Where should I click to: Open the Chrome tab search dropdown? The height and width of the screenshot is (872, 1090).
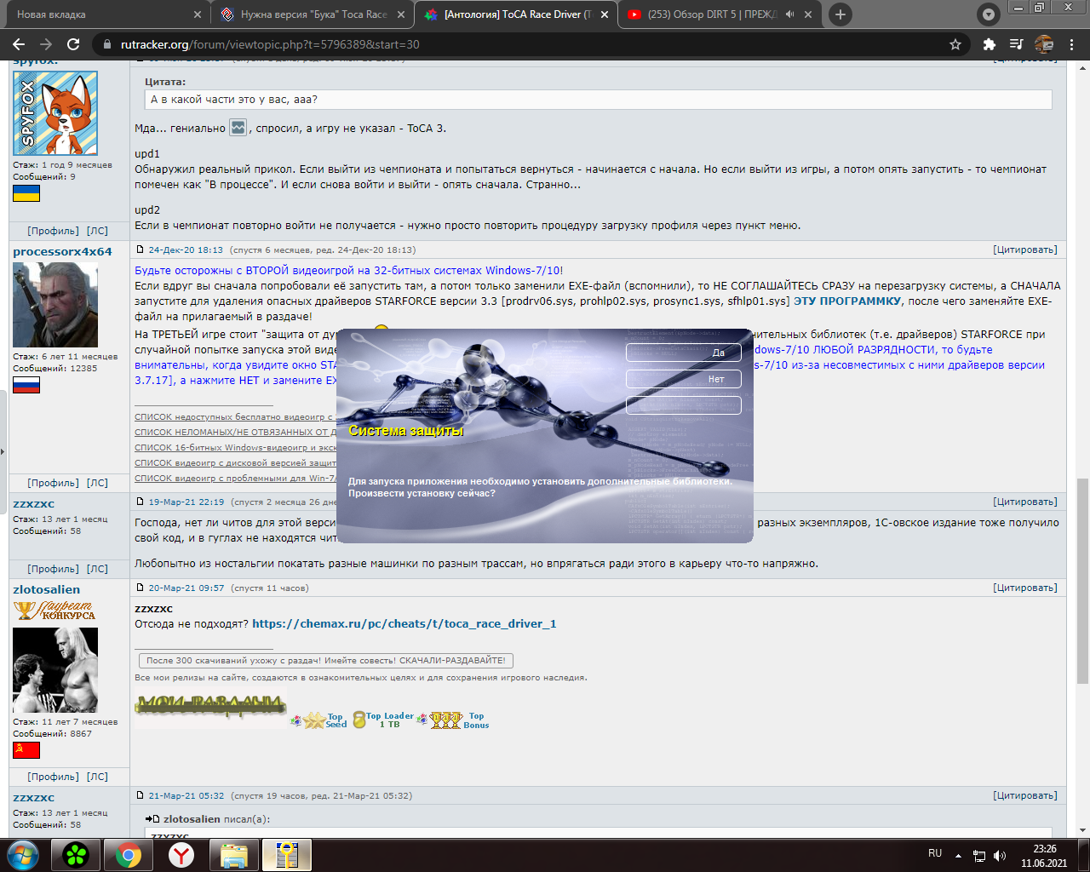click(988, 14)
